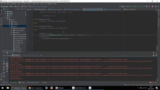This screenshot has height=90, width=160.
Task: Click the collapse all icon in Project panel
Action: click(x=20, y=9)
